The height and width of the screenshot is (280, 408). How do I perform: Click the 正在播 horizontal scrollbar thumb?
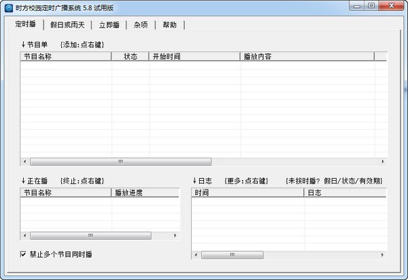coord(90,236)
